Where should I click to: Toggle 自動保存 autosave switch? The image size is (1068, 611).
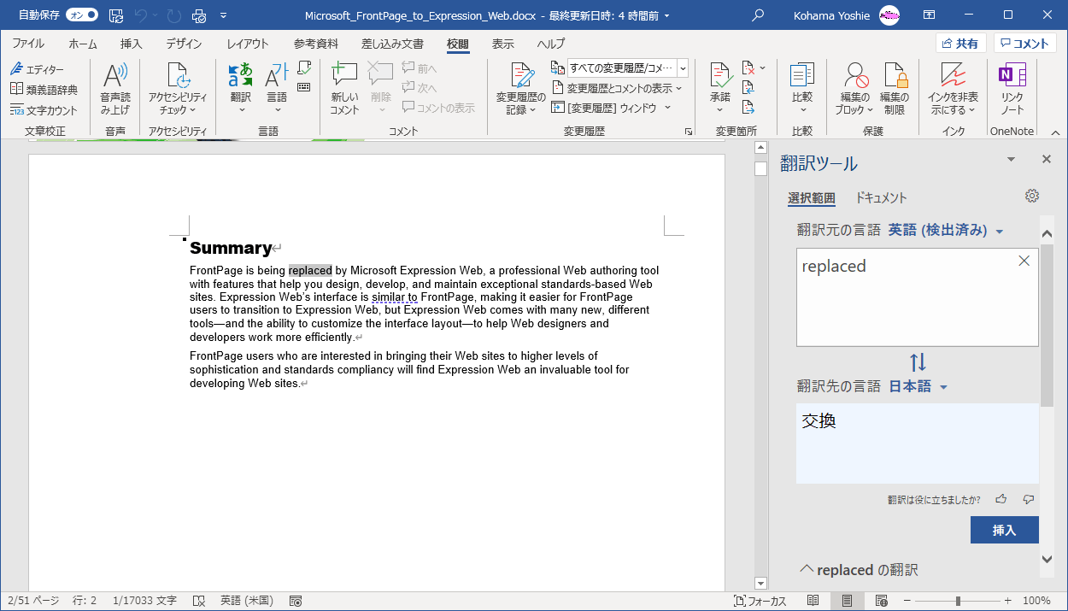click(82, 15)
